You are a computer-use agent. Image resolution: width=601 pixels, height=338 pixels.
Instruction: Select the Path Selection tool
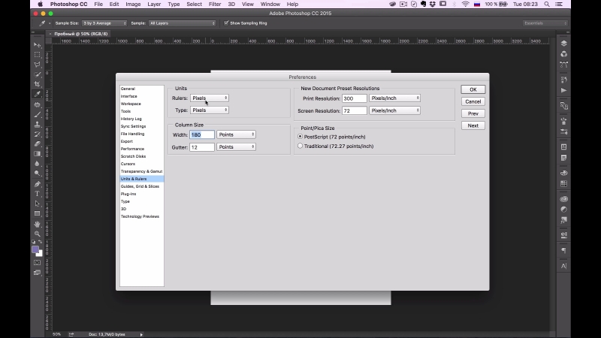[x=37, y=204]
